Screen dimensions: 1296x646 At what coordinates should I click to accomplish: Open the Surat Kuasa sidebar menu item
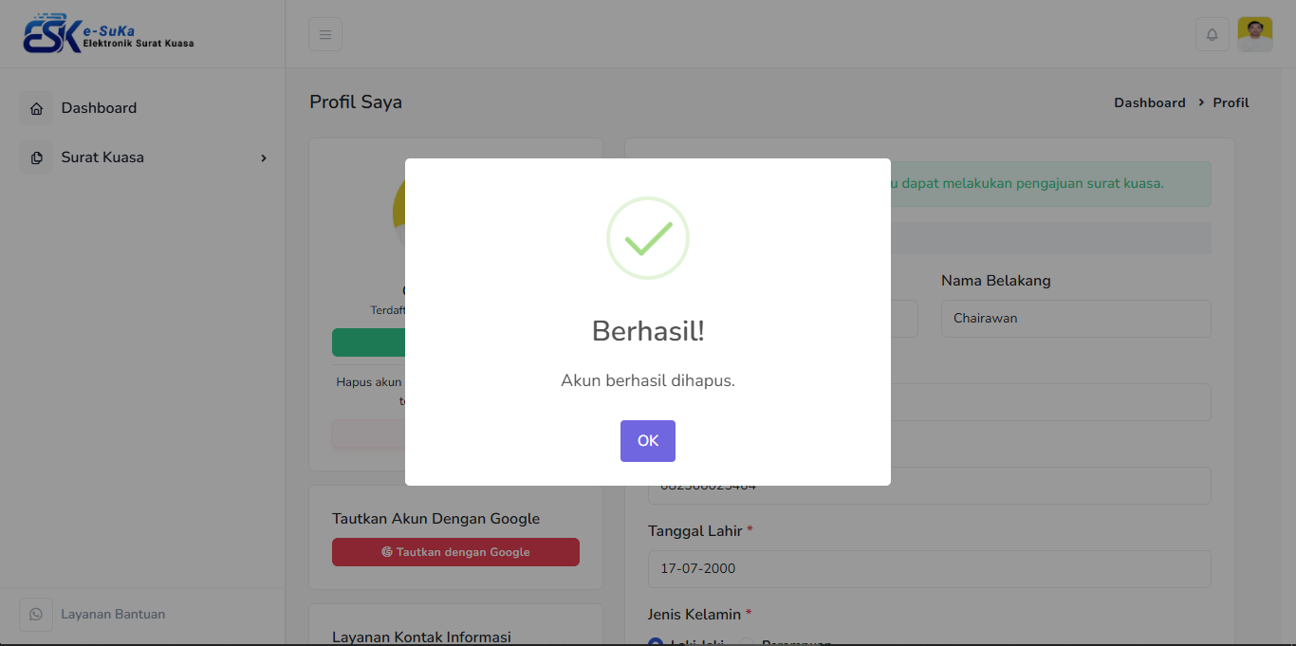pyautogui.click(x=102, y=157)
